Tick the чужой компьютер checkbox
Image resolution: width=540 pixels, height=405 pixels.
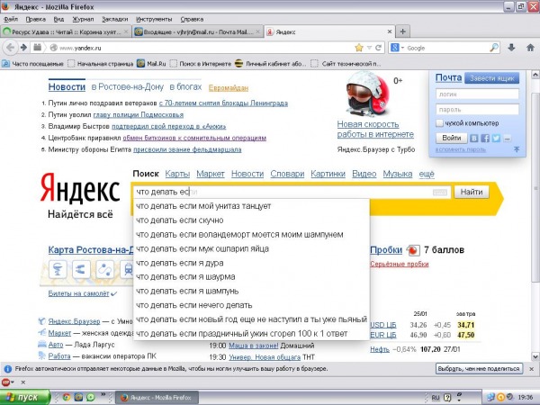tap(439, 123)
